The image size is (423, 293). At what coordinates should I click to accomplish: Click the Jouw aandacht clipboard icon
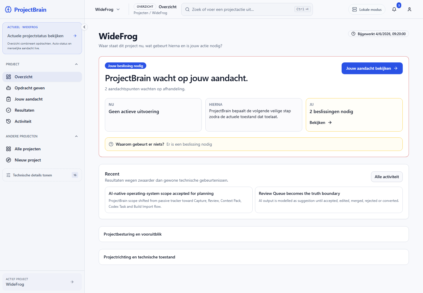9,99
